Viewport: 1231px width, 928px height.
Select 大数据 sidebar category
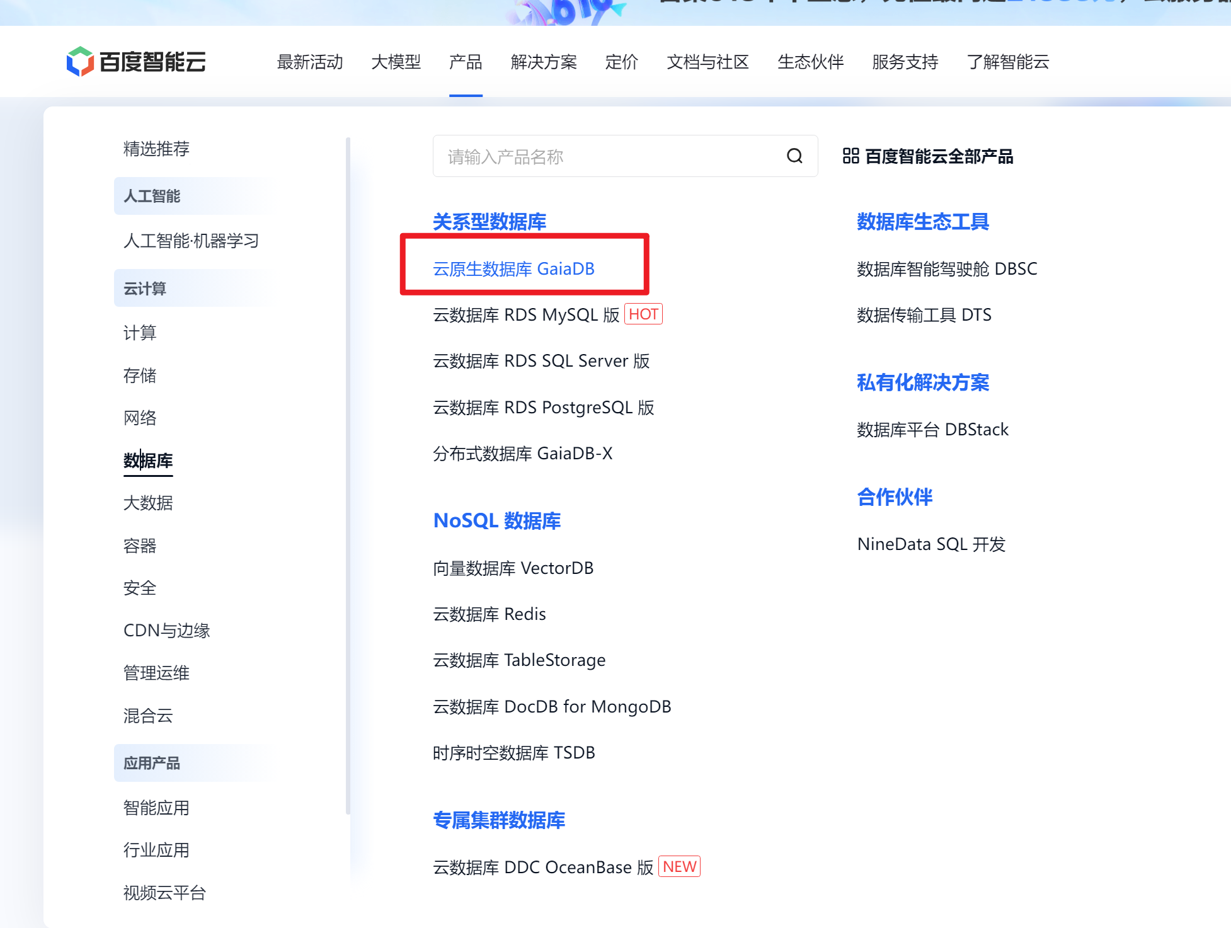(x=148, y=503)
